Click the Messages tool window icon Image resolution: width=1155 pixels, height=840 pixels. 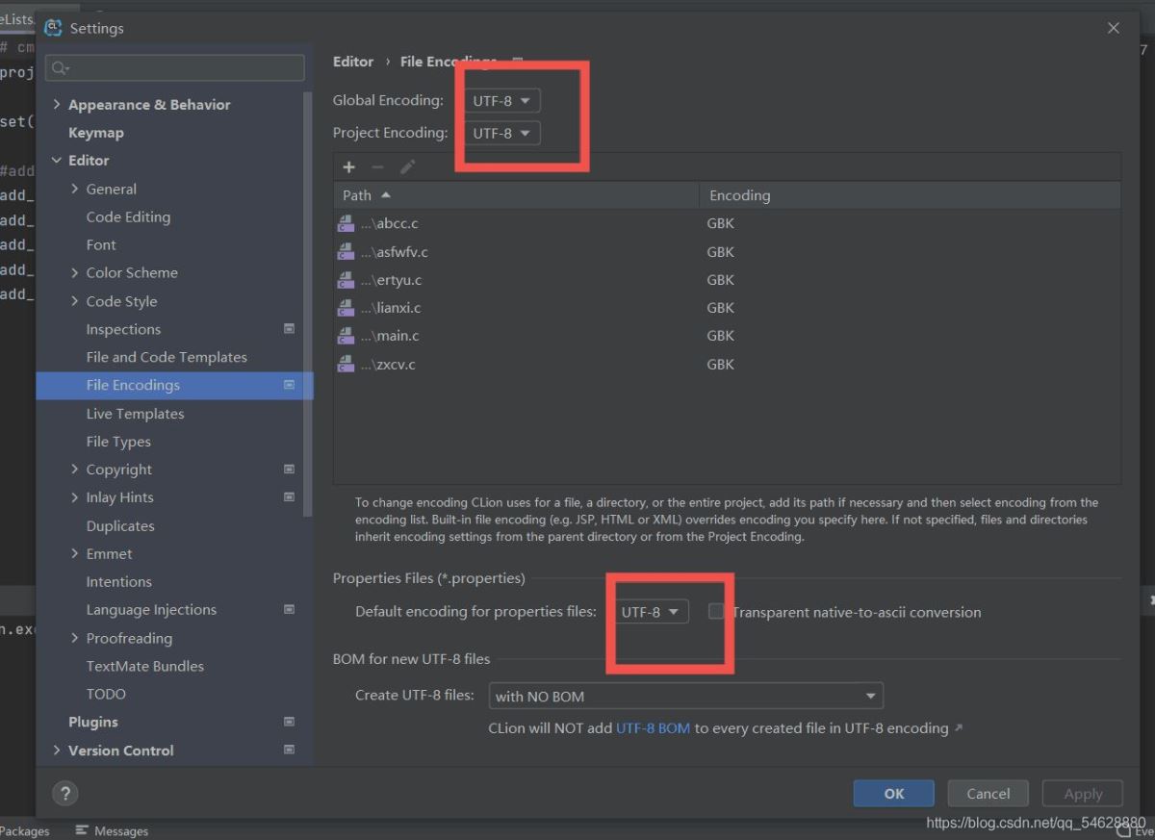click(82, 830)
